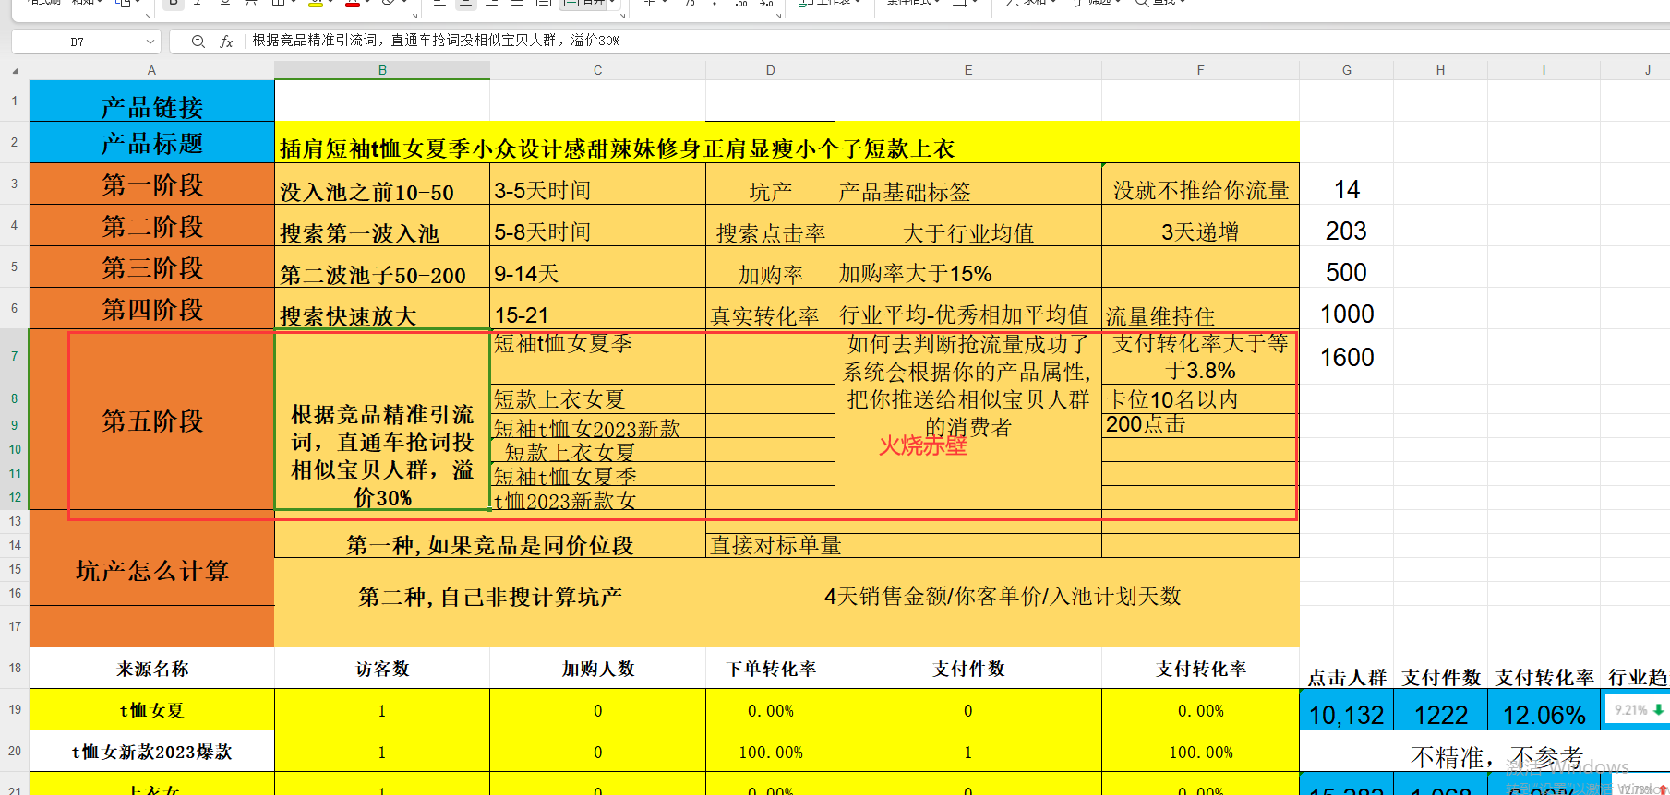Click cell '短袖t恤女2023新款'
The image size is (1670, 795).
(x=597, y=425)
